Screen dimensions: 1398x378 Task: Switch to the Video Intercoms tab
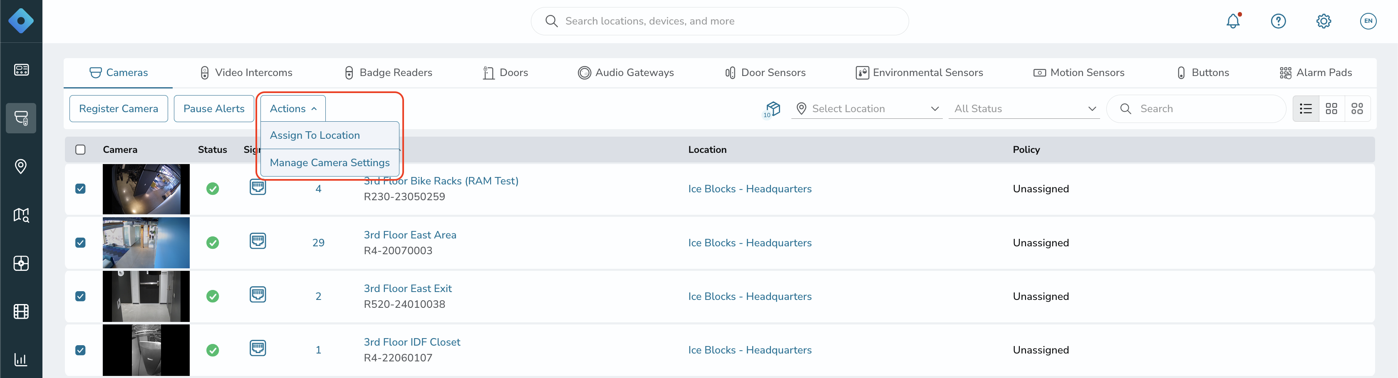246,73
